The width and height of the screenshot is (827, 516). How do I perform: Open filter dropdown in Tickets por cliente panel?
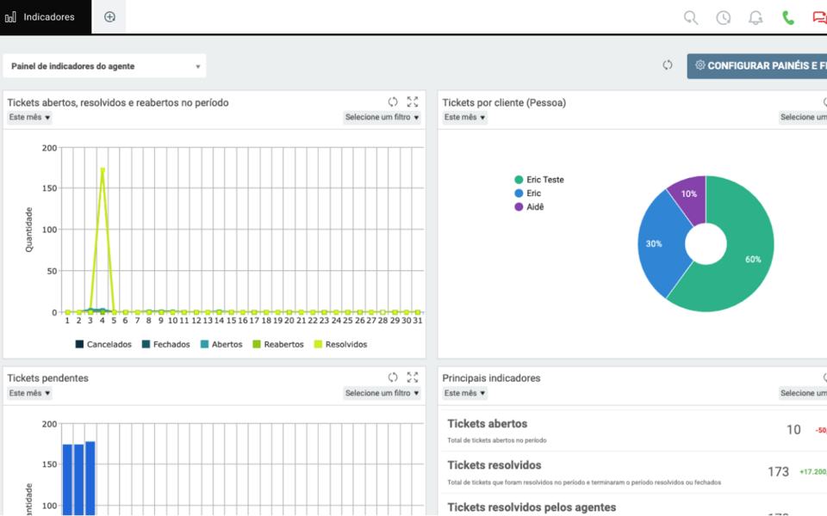803,118
